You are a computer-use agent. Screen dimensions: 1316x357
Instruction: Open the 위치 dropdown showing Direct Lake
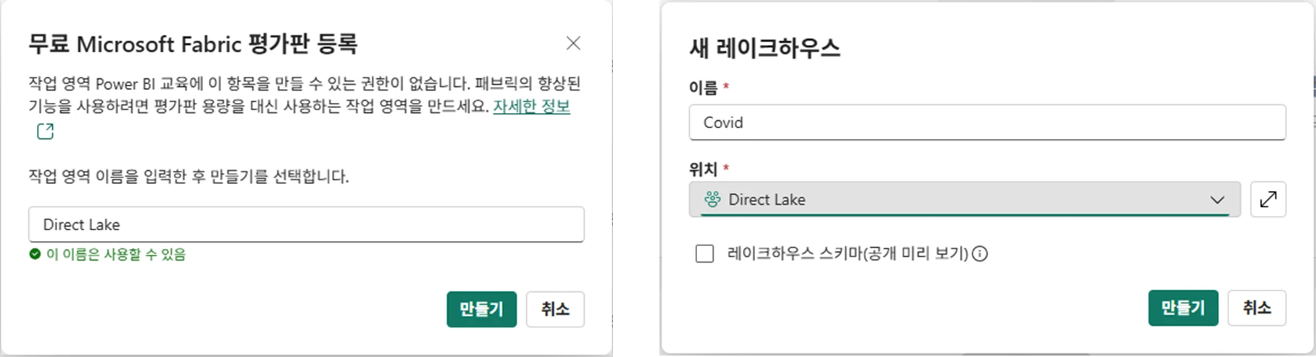tap(964, 199)
